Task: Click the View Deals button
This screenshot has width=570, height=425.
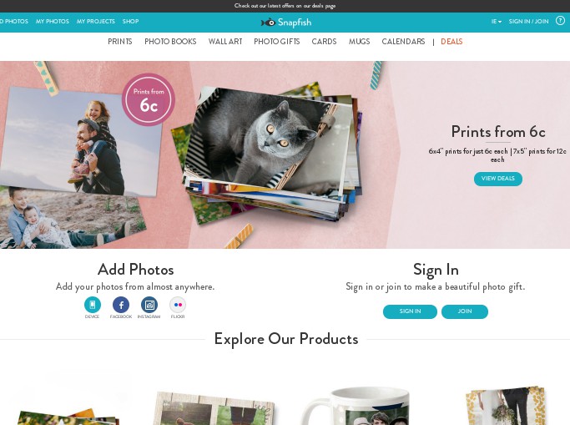Action: 498,179
